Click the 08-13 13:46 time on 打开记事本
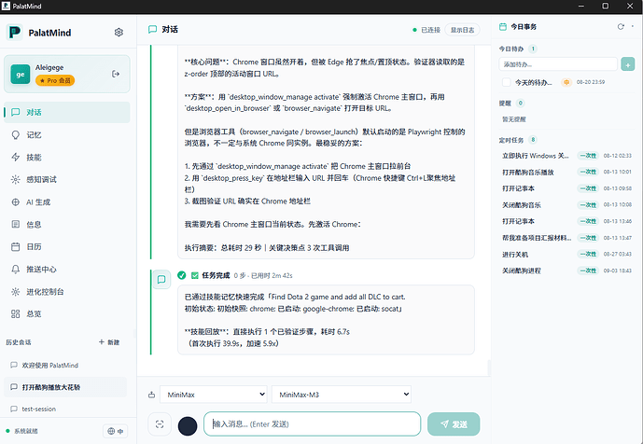The image size is (643, 444). coord(617,221)
